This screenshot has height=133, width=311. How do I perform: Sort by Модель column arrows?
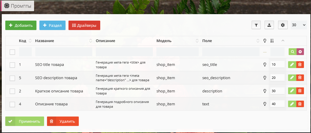[x=197, y=41]
